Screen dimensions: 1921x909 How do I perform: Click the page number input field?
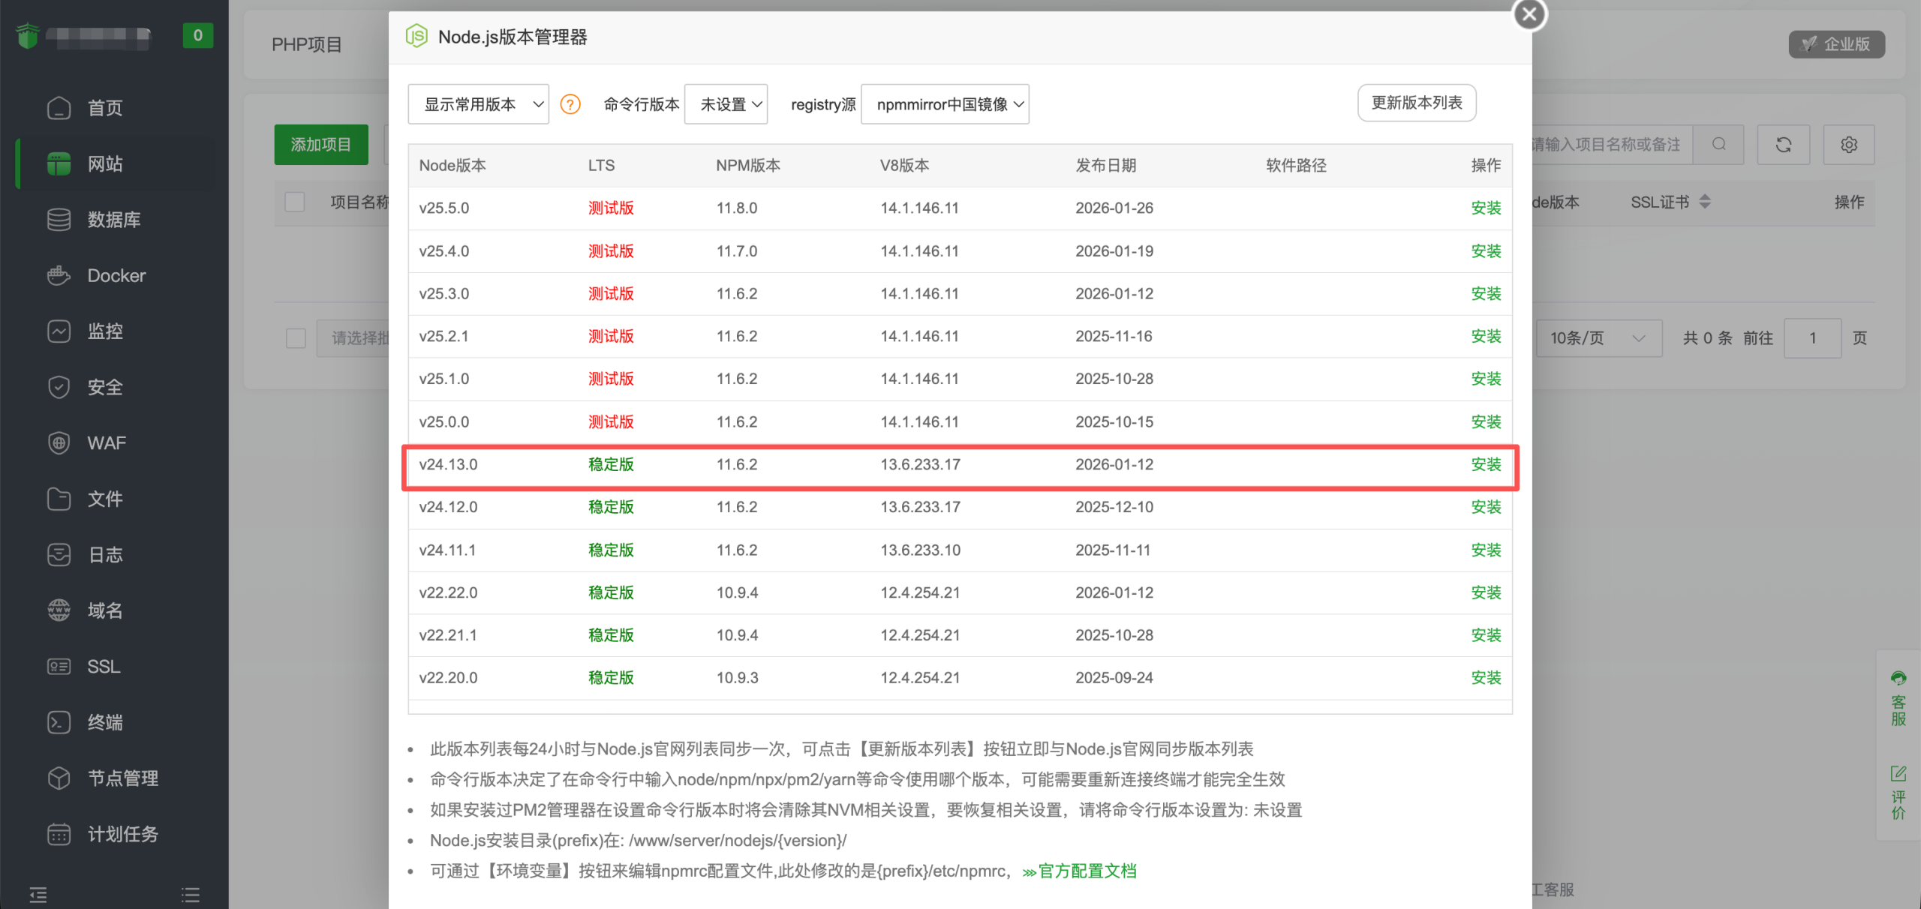pyautogui.click(x=1812, y=338)
